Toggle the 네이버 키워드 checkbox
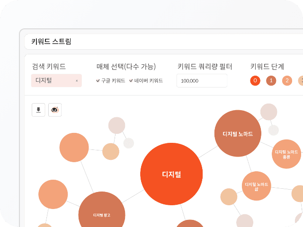Screen dimensions: 303x227 click(131, 81)
